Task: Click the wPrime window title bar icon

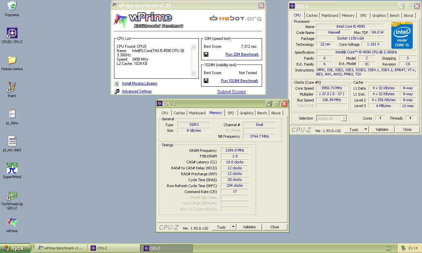Action: point(114,6)
